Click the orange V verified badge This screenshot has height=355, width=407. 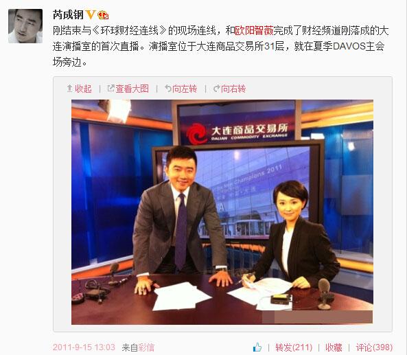(x=91, y=15)
